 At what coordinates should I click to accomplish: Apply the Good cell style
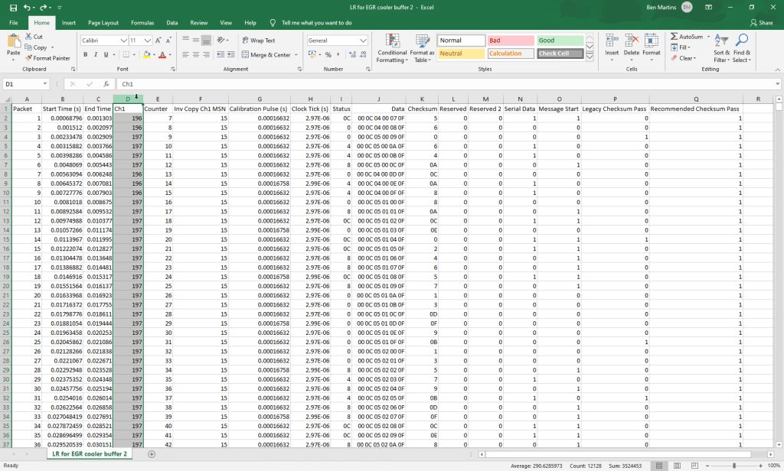click(560, 41)
